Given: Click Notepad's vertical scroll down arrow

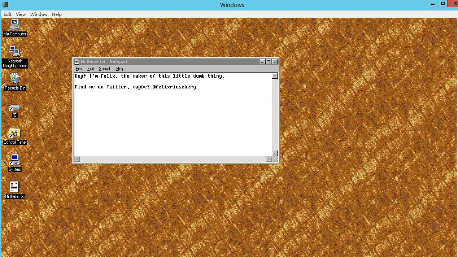Looking at the screenshot, I should (275, 153).
